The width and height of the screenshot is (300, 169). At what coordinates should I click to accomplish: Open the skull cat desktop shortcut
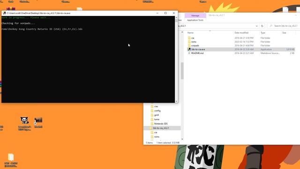[24, 123]
